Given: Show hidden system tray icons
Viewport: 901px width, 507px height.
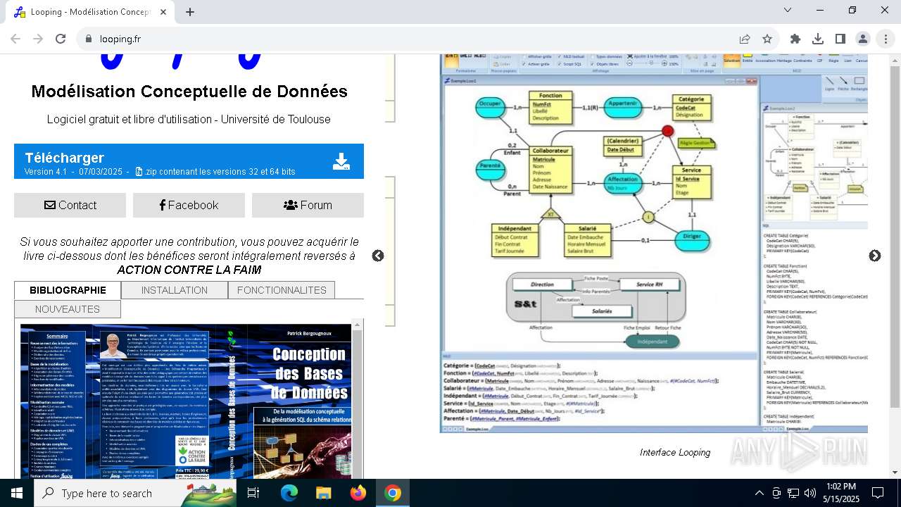Looking at the screenshot, I should coord(759,493).
